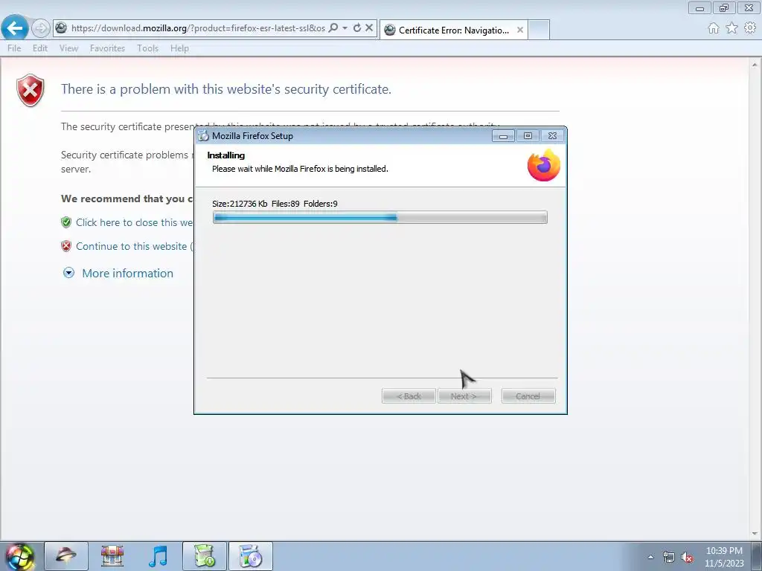This screenshot has height=571, width=762.
Task: Expand the More information chevron
Action: [x=69, y=273]
